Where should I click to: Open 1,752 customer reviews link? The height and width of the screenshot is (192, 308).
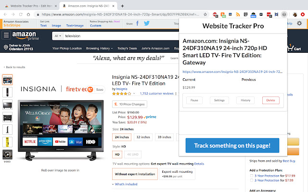pos(156,94)
